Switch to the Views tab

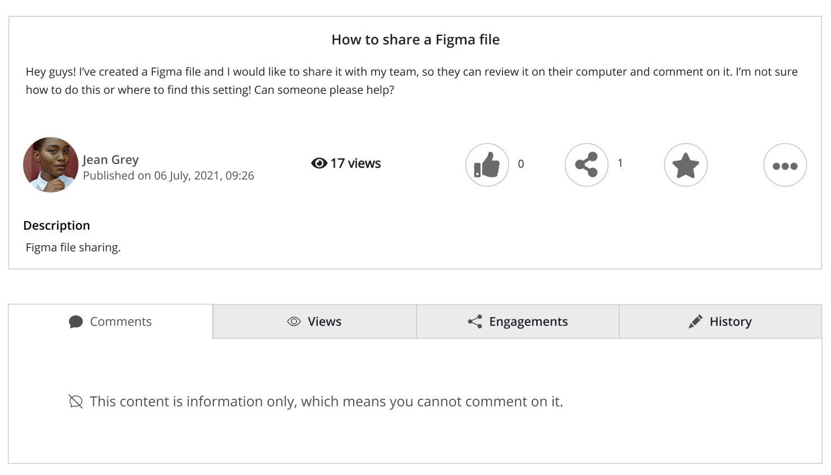[314, 322]
